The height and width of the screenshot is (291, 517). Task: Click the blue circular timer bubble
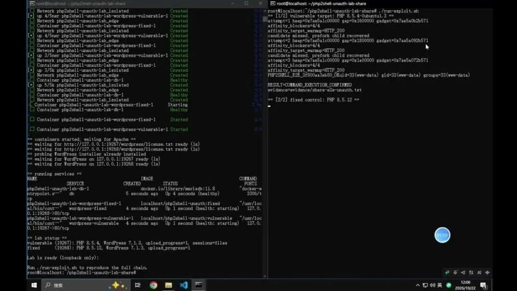coord(442,235)
